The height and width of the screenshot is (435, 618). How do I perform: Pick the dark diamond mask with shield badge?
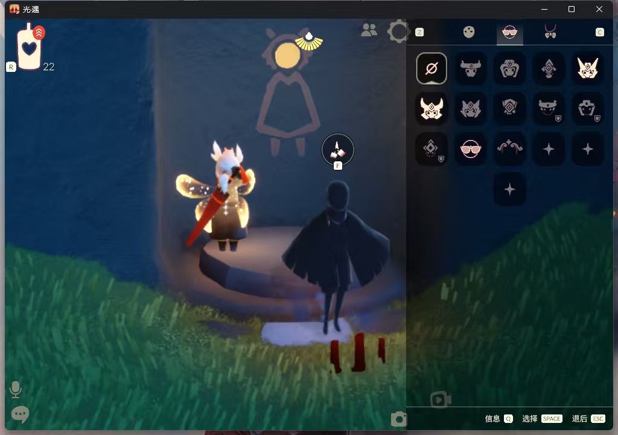[x=431, y=149]
